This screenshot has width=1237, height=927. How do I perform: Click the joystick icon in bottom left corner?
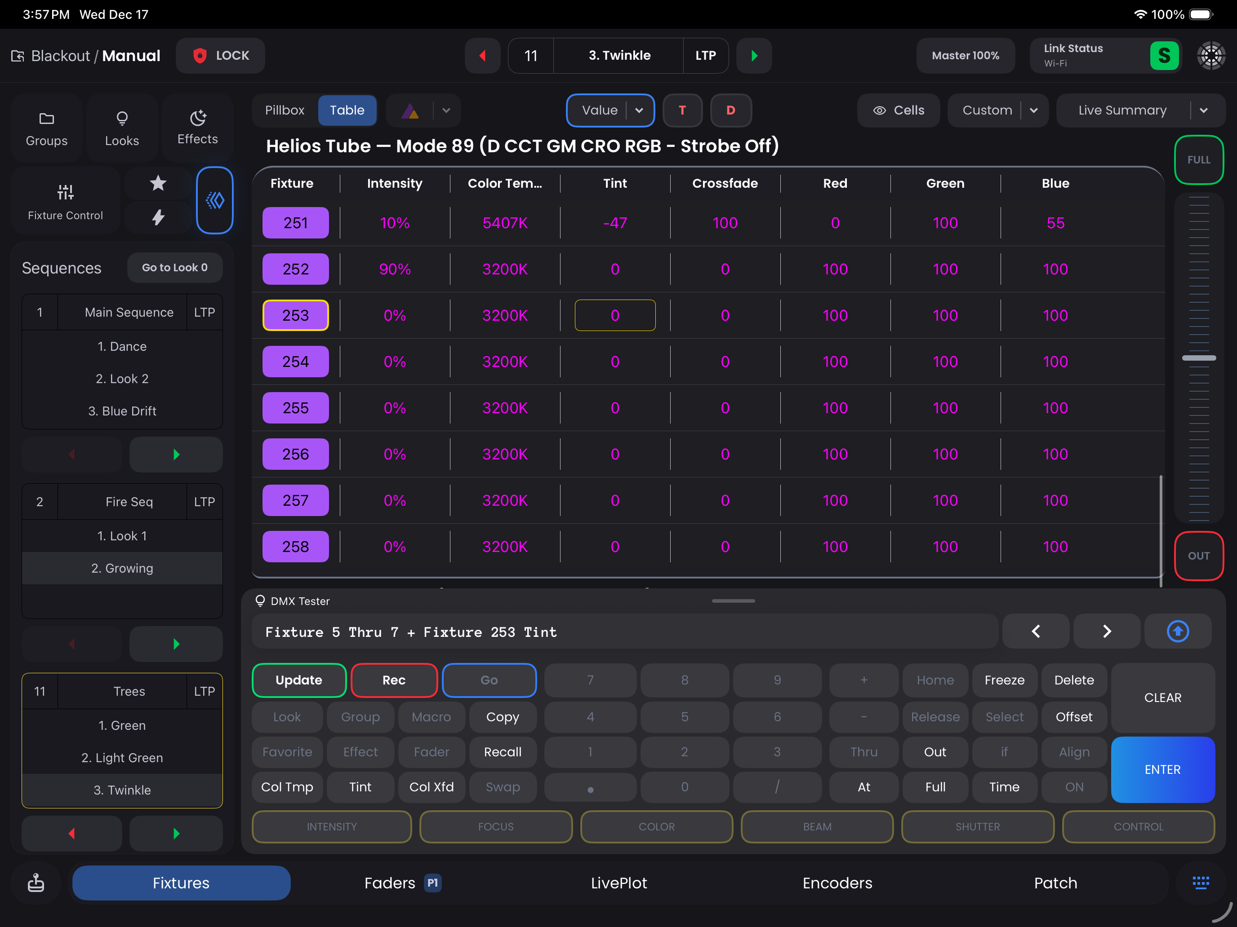click(35, 883)
